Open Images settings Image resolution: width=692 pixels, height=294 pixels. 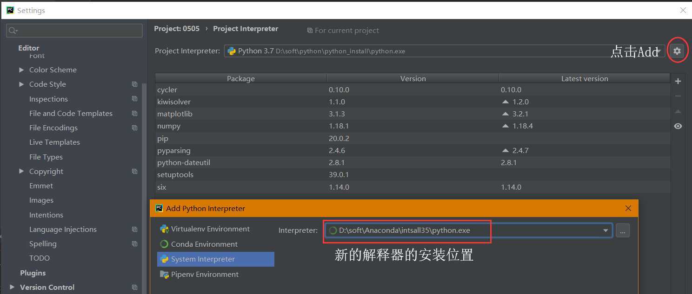coord(41,200)
